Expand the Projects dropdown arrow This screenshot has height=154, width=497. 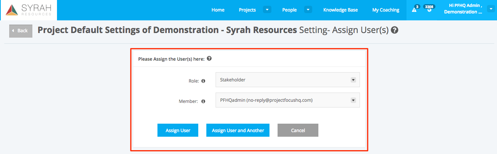268,10
